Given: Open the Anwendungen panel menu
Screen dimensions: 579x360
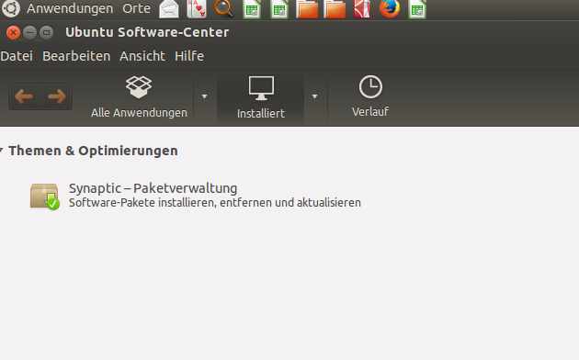Looking at the screenshot, I should pos(70,8).
